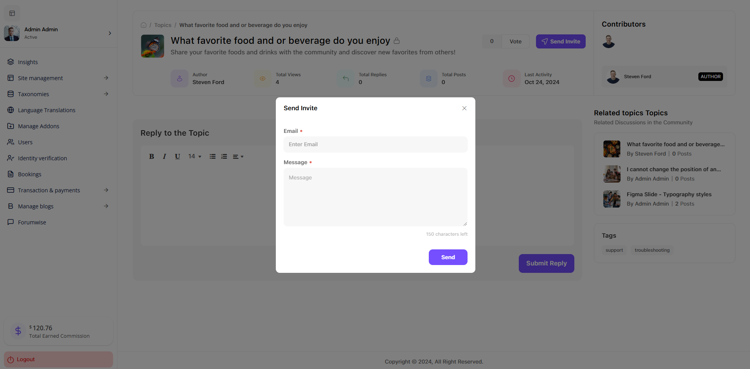Open the Insights sidebar item
The width and height of the screenshot is (750, 369).
point(28,62)
